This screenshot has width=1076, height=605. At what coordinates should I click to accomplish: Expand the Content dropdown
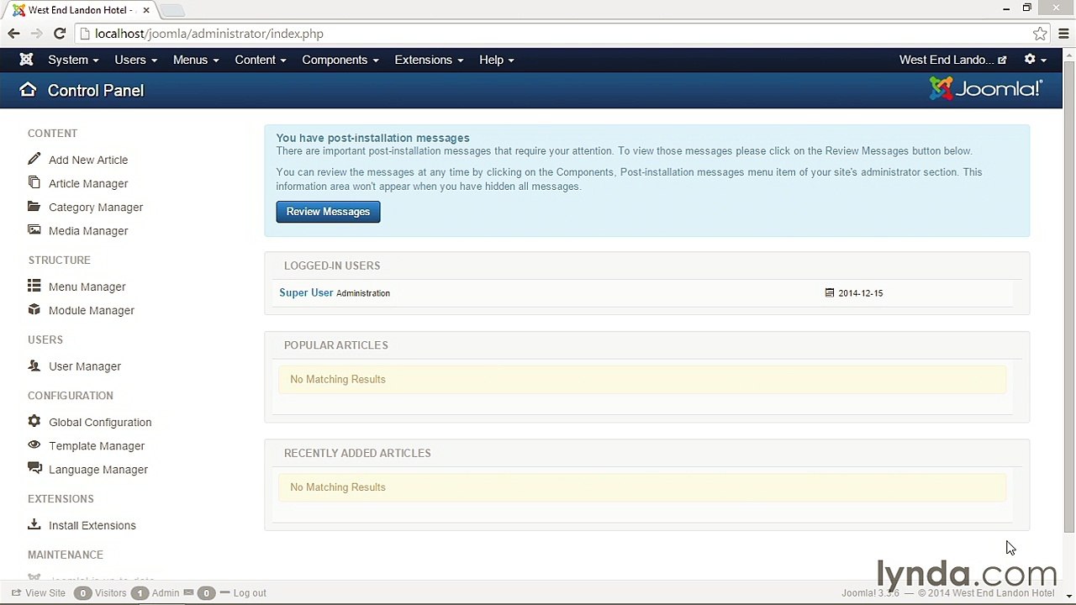(x=261, y=60)
